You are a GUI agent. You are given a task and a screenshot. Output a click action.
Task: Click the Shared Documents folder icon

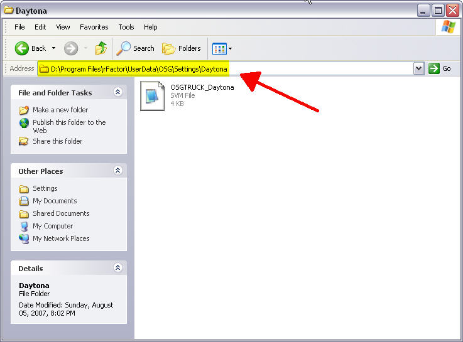(x=24, y=214)
